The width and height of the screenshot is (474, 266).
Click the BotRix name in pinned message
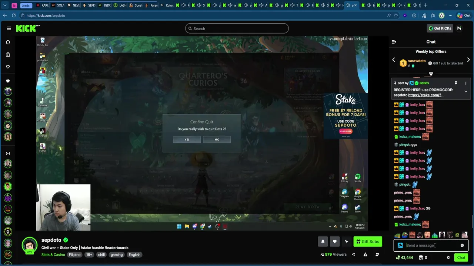(x=424, y=83)
